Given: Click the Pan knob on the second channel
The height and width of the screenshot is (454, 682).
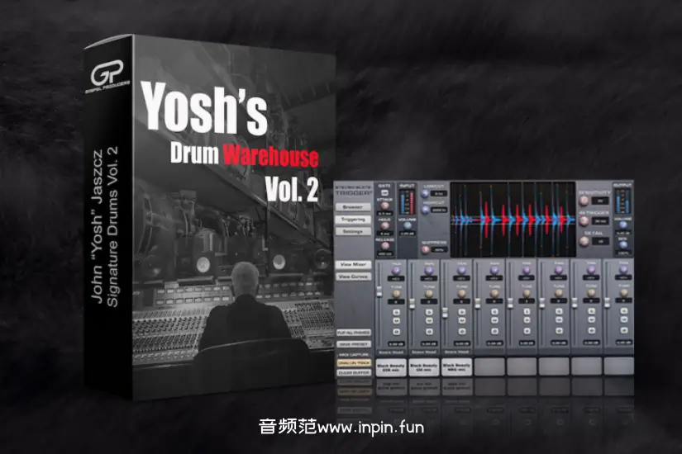Looking at the screenshot, I should (x=429, y=271).
